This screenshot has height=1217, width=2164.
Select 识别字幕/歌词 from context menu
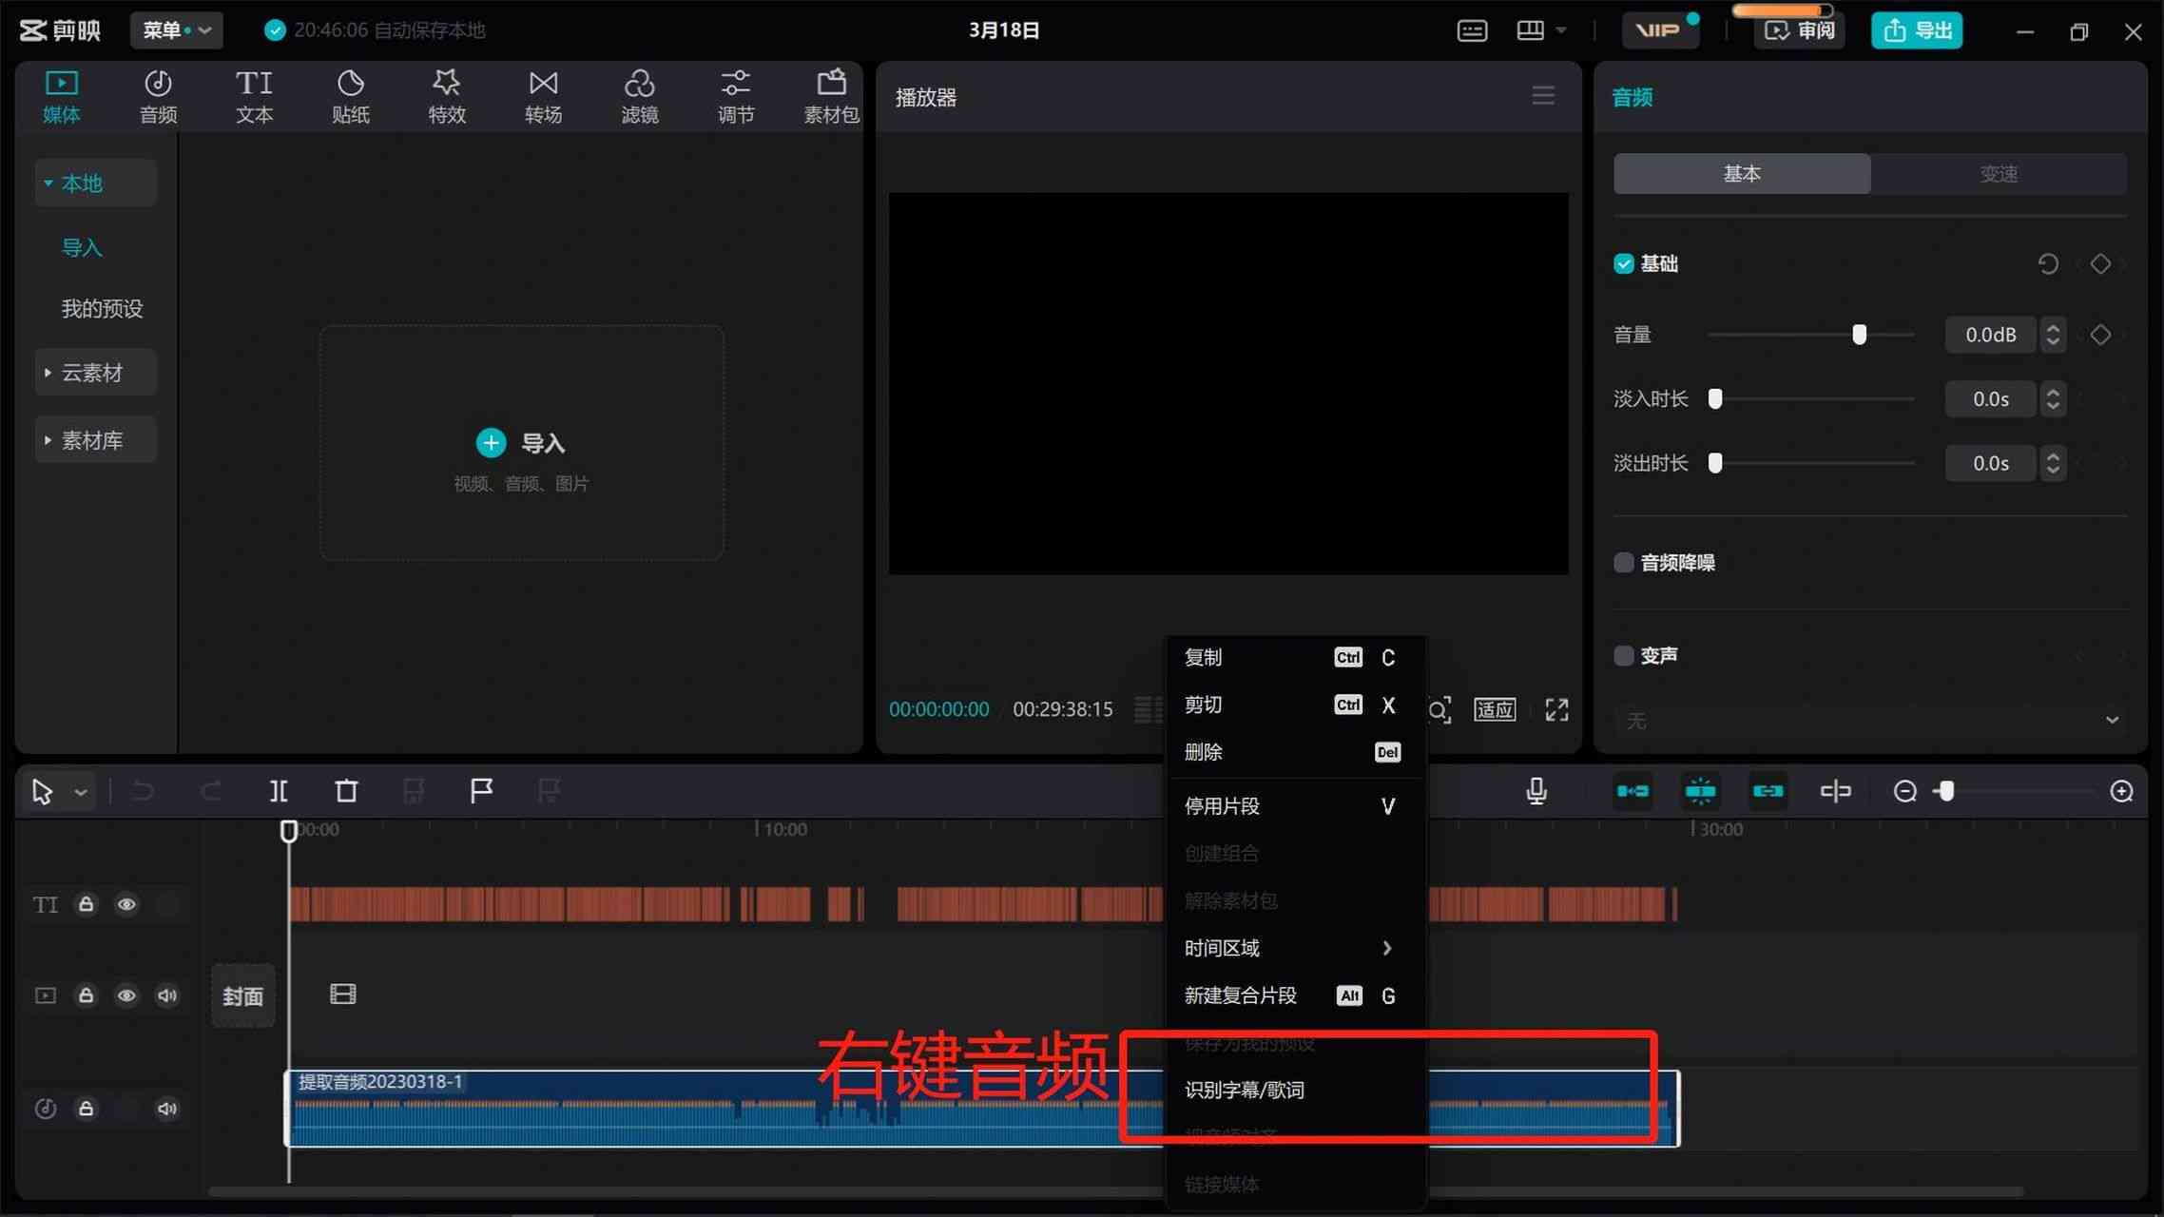coord(1246,1090)
